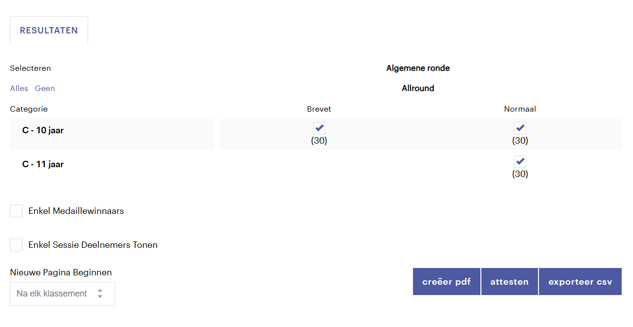Viewport: 633px width, 327px height.
Task: Open the RESULTATEN tab
Action: click(x=49, y=30)
